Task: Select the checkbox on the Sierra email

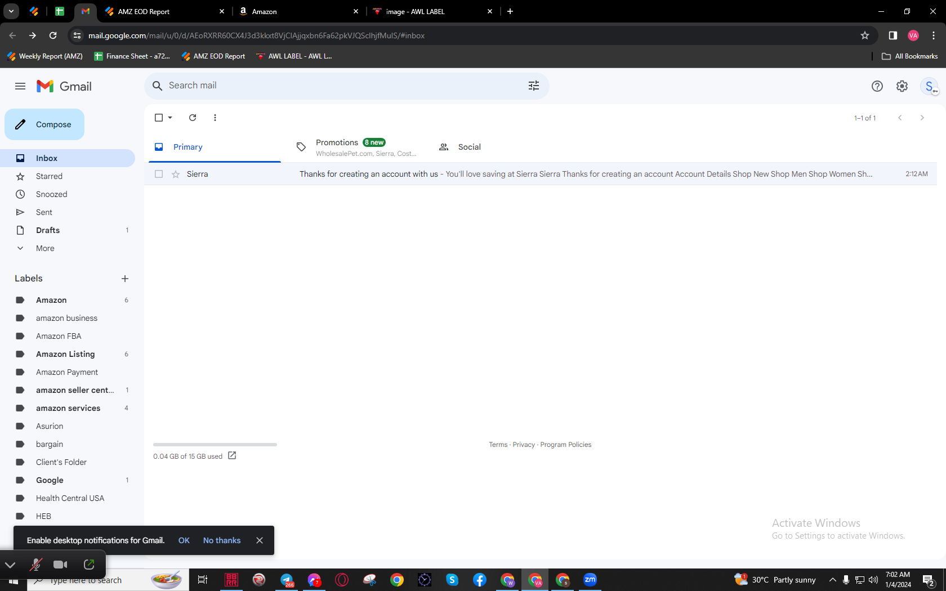Action: pyautogui.click(x=159, y=174)
